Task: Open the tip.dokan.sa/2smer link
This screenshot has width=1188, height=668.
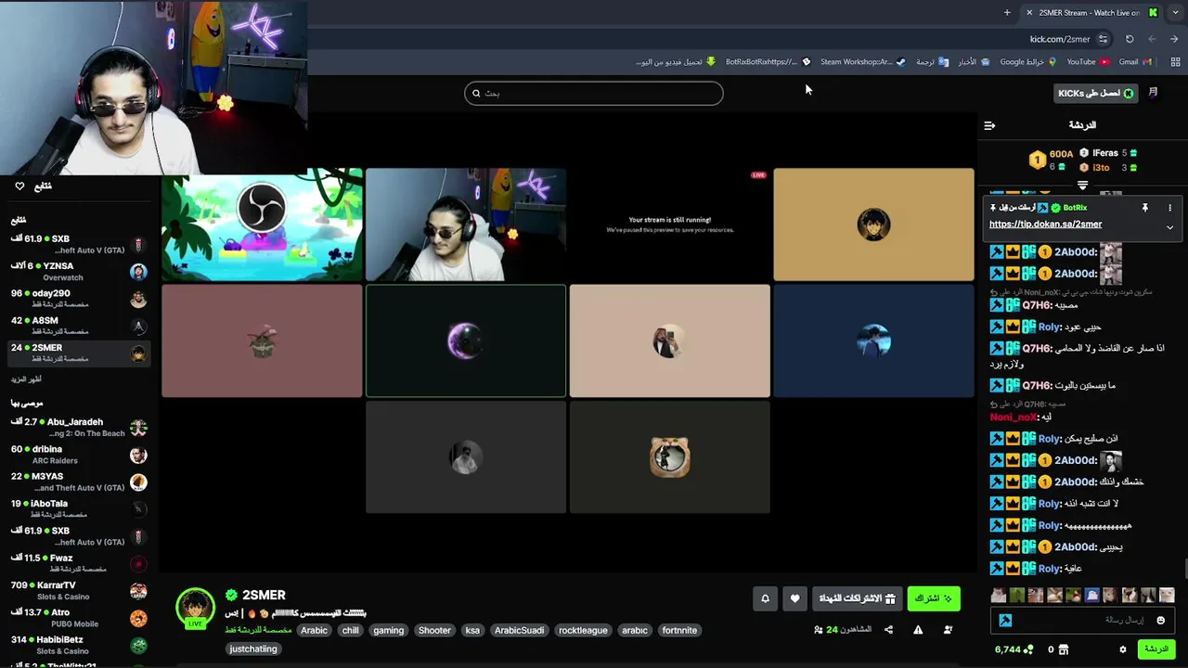Action: (x=1045, y=224)
